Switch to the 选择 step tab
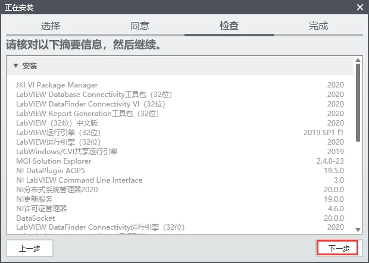 (51, 26)
